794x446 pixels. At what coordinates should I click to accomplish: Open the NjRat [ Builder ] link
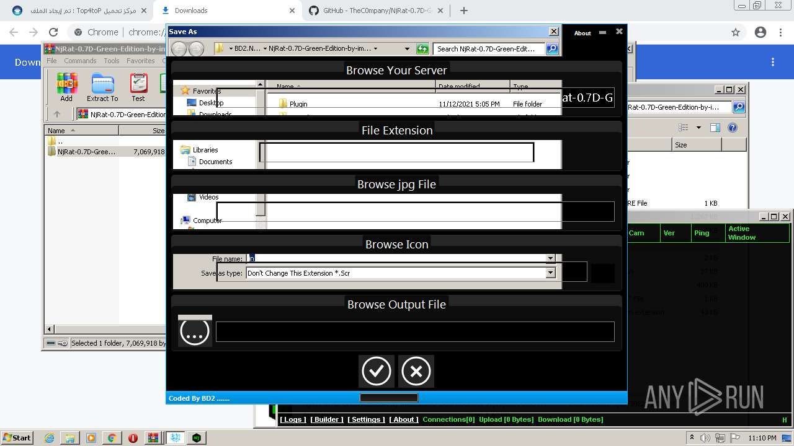click(x=327, y=419)
